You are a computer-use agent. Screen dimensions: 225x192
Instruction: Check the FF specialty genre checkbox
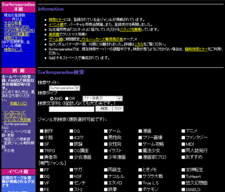coord(42,170)
